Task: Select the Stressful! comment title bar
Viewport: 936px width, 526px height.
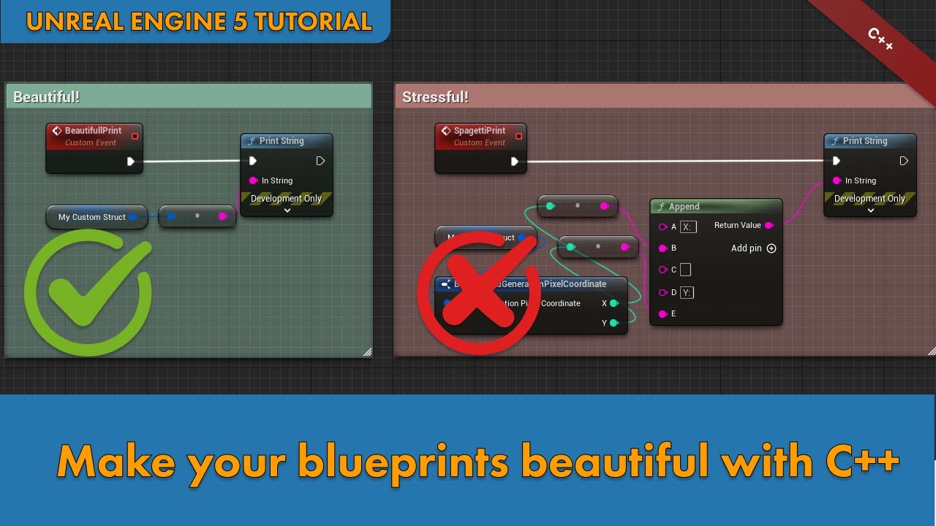Action: pyautogui.click(x=664, y=96)
